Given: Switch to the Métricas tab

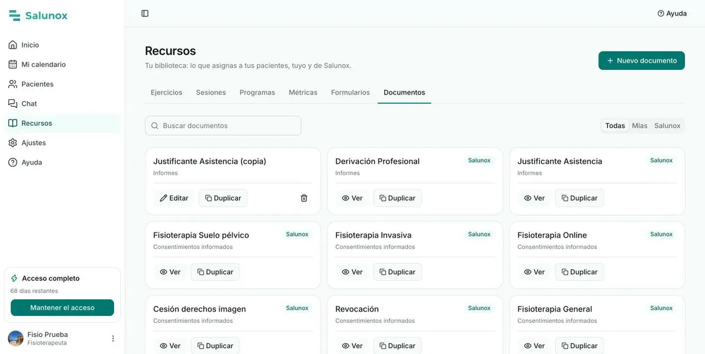Looking at the screenshot, I should pyautogui.click(x=303, y=93).
